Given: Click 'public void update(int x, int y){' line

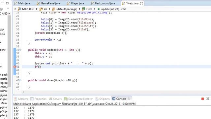Looking at the screenshot, I should coord(54,50).
